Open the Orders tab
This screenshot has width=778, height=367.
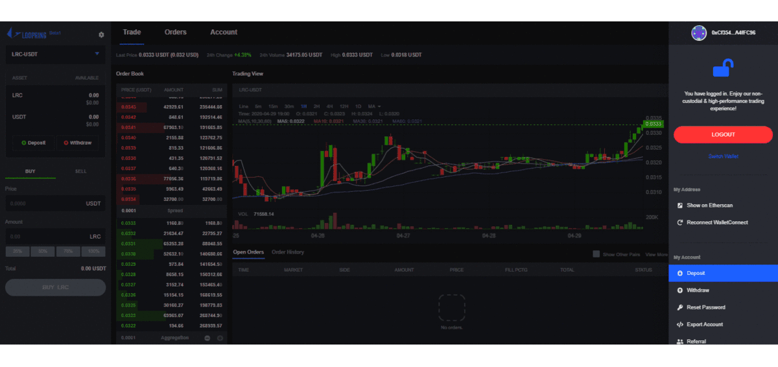(x=175, y=32)
